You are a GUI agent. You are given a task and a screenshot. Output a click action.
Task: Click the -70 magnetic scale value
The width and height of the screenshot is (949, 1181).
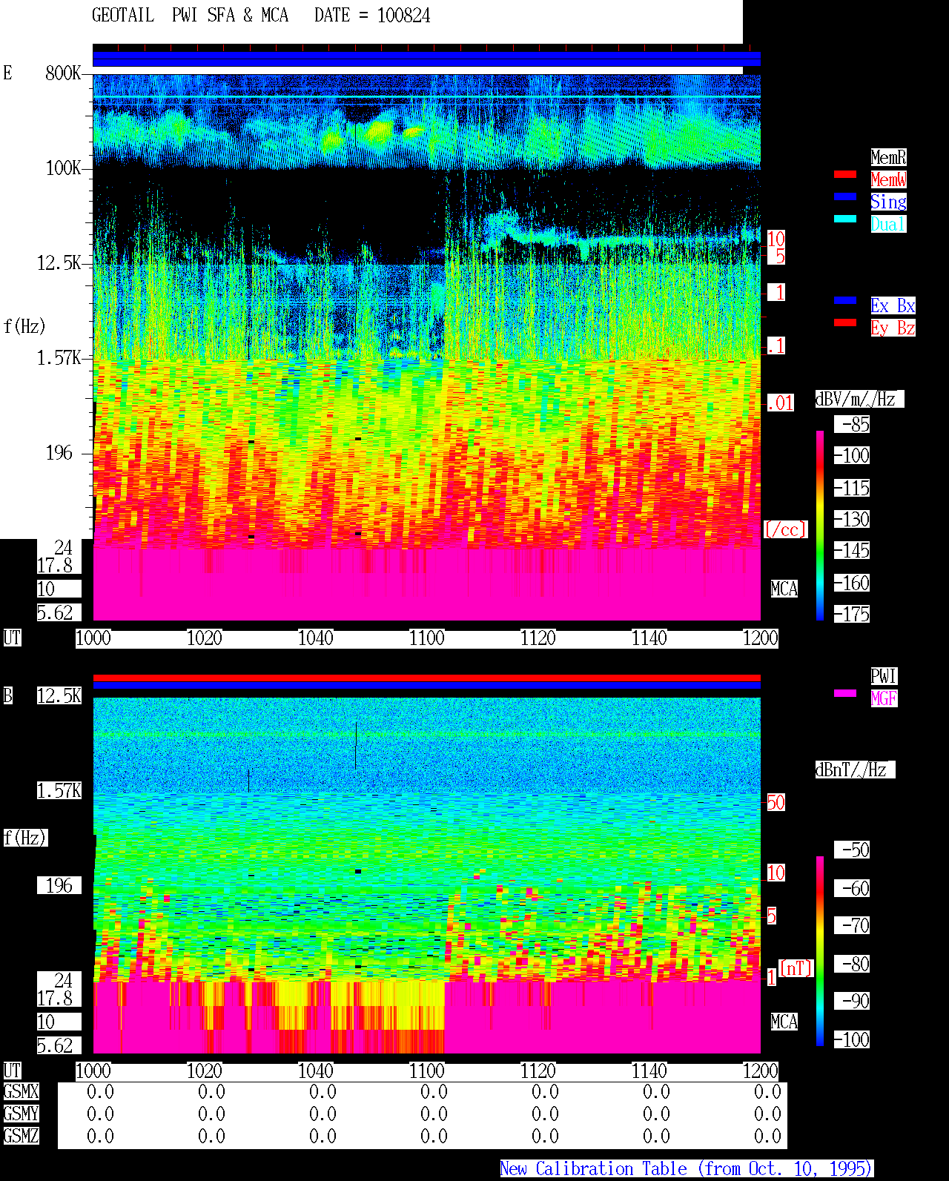click(x=852, y=925)
